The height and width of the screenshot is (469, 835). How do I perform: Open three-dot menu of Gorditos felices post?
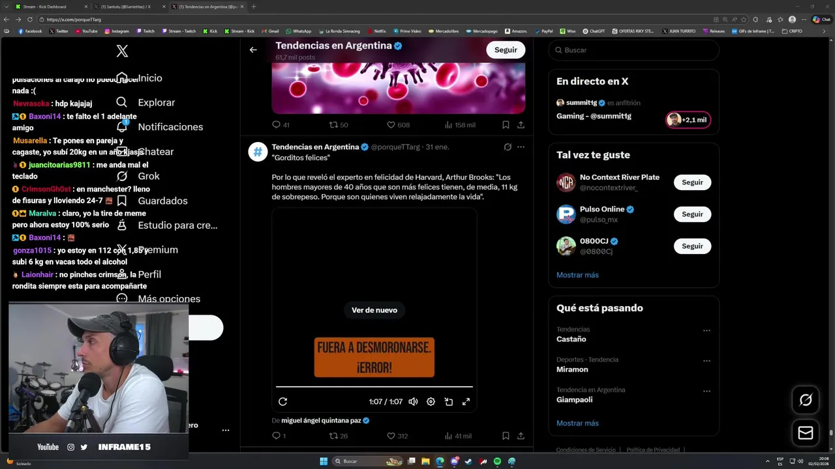pyautogui.click(x=521, y=147)
